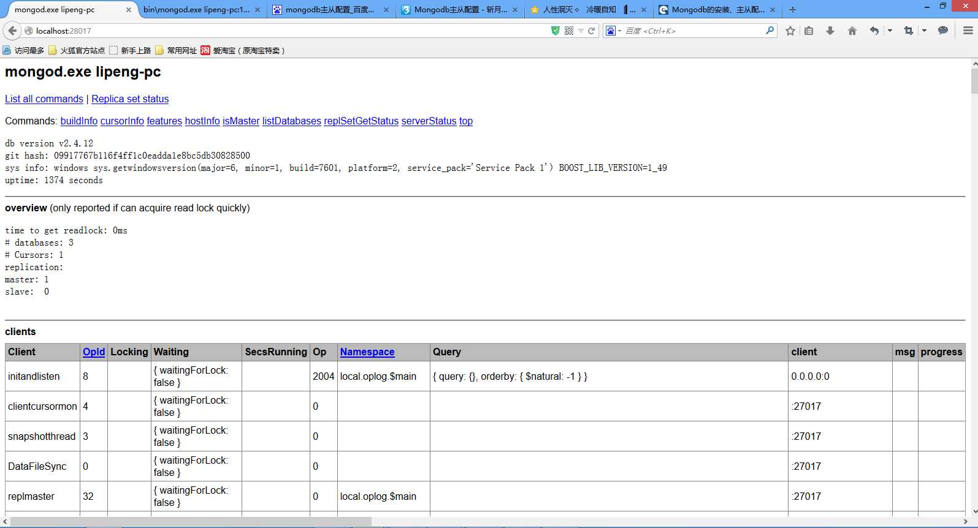Expand the dropdown beside the undo arrow
The image size is (978, 528).
coord(890,31)
